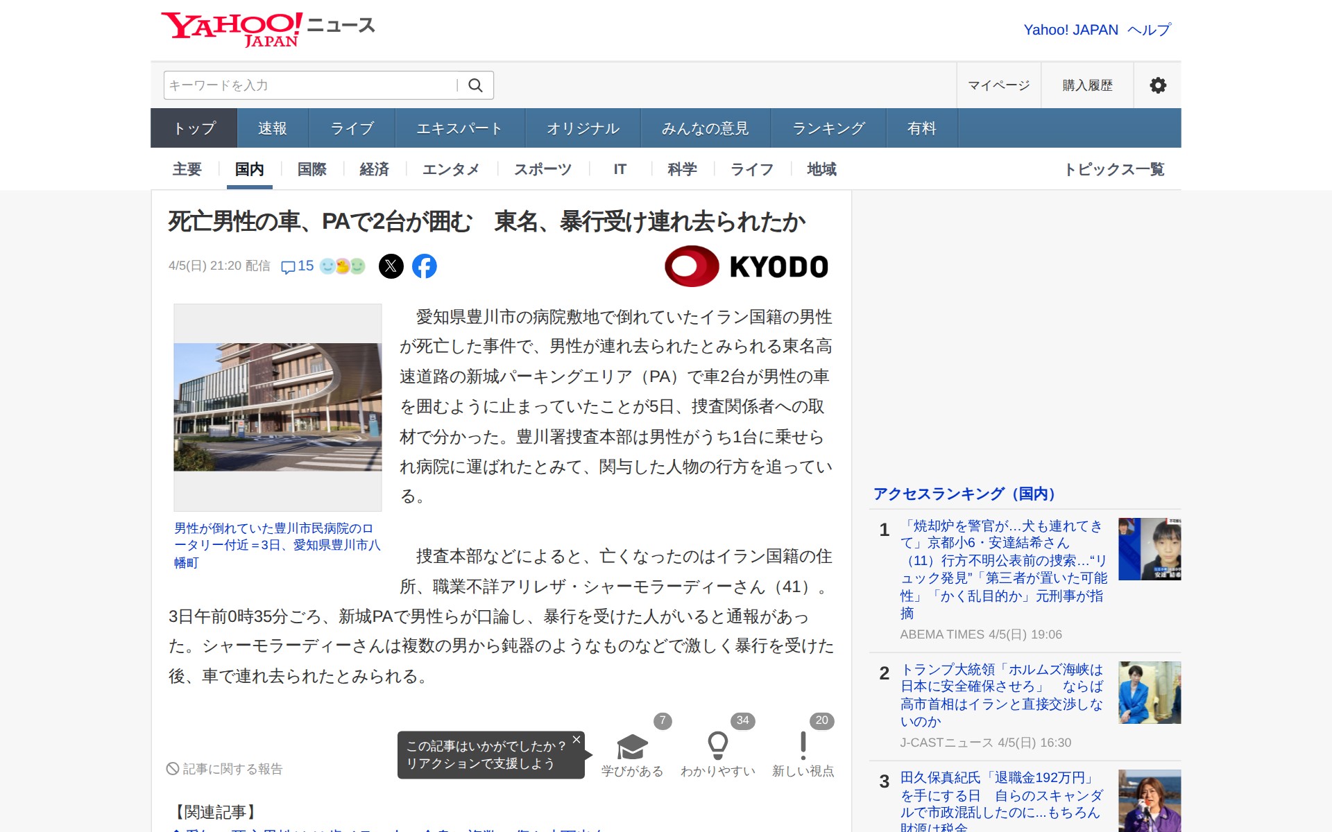This screenshot has width=1332, height=832.
Task: Open the settings gear icon
Action: (1157, 85)
